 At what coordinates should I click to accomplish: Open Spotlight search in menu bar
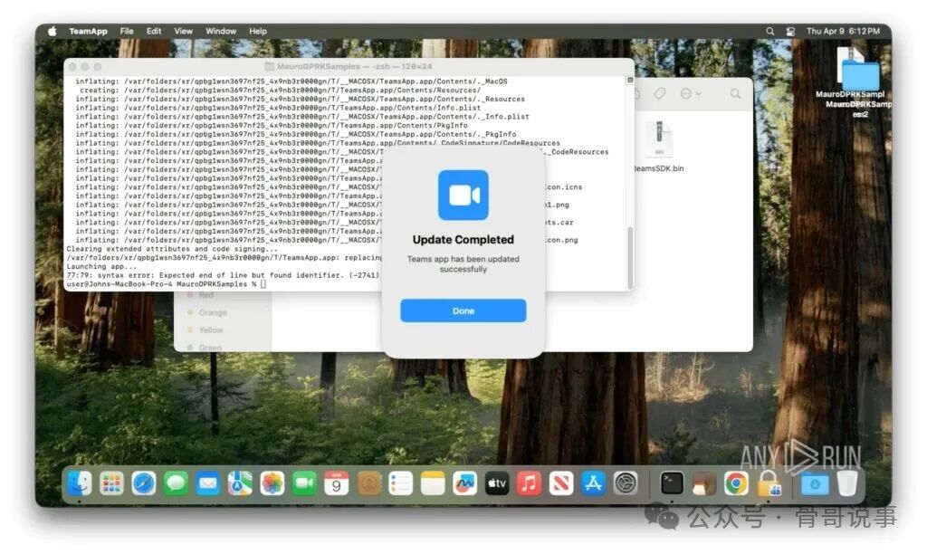[769, 32]
